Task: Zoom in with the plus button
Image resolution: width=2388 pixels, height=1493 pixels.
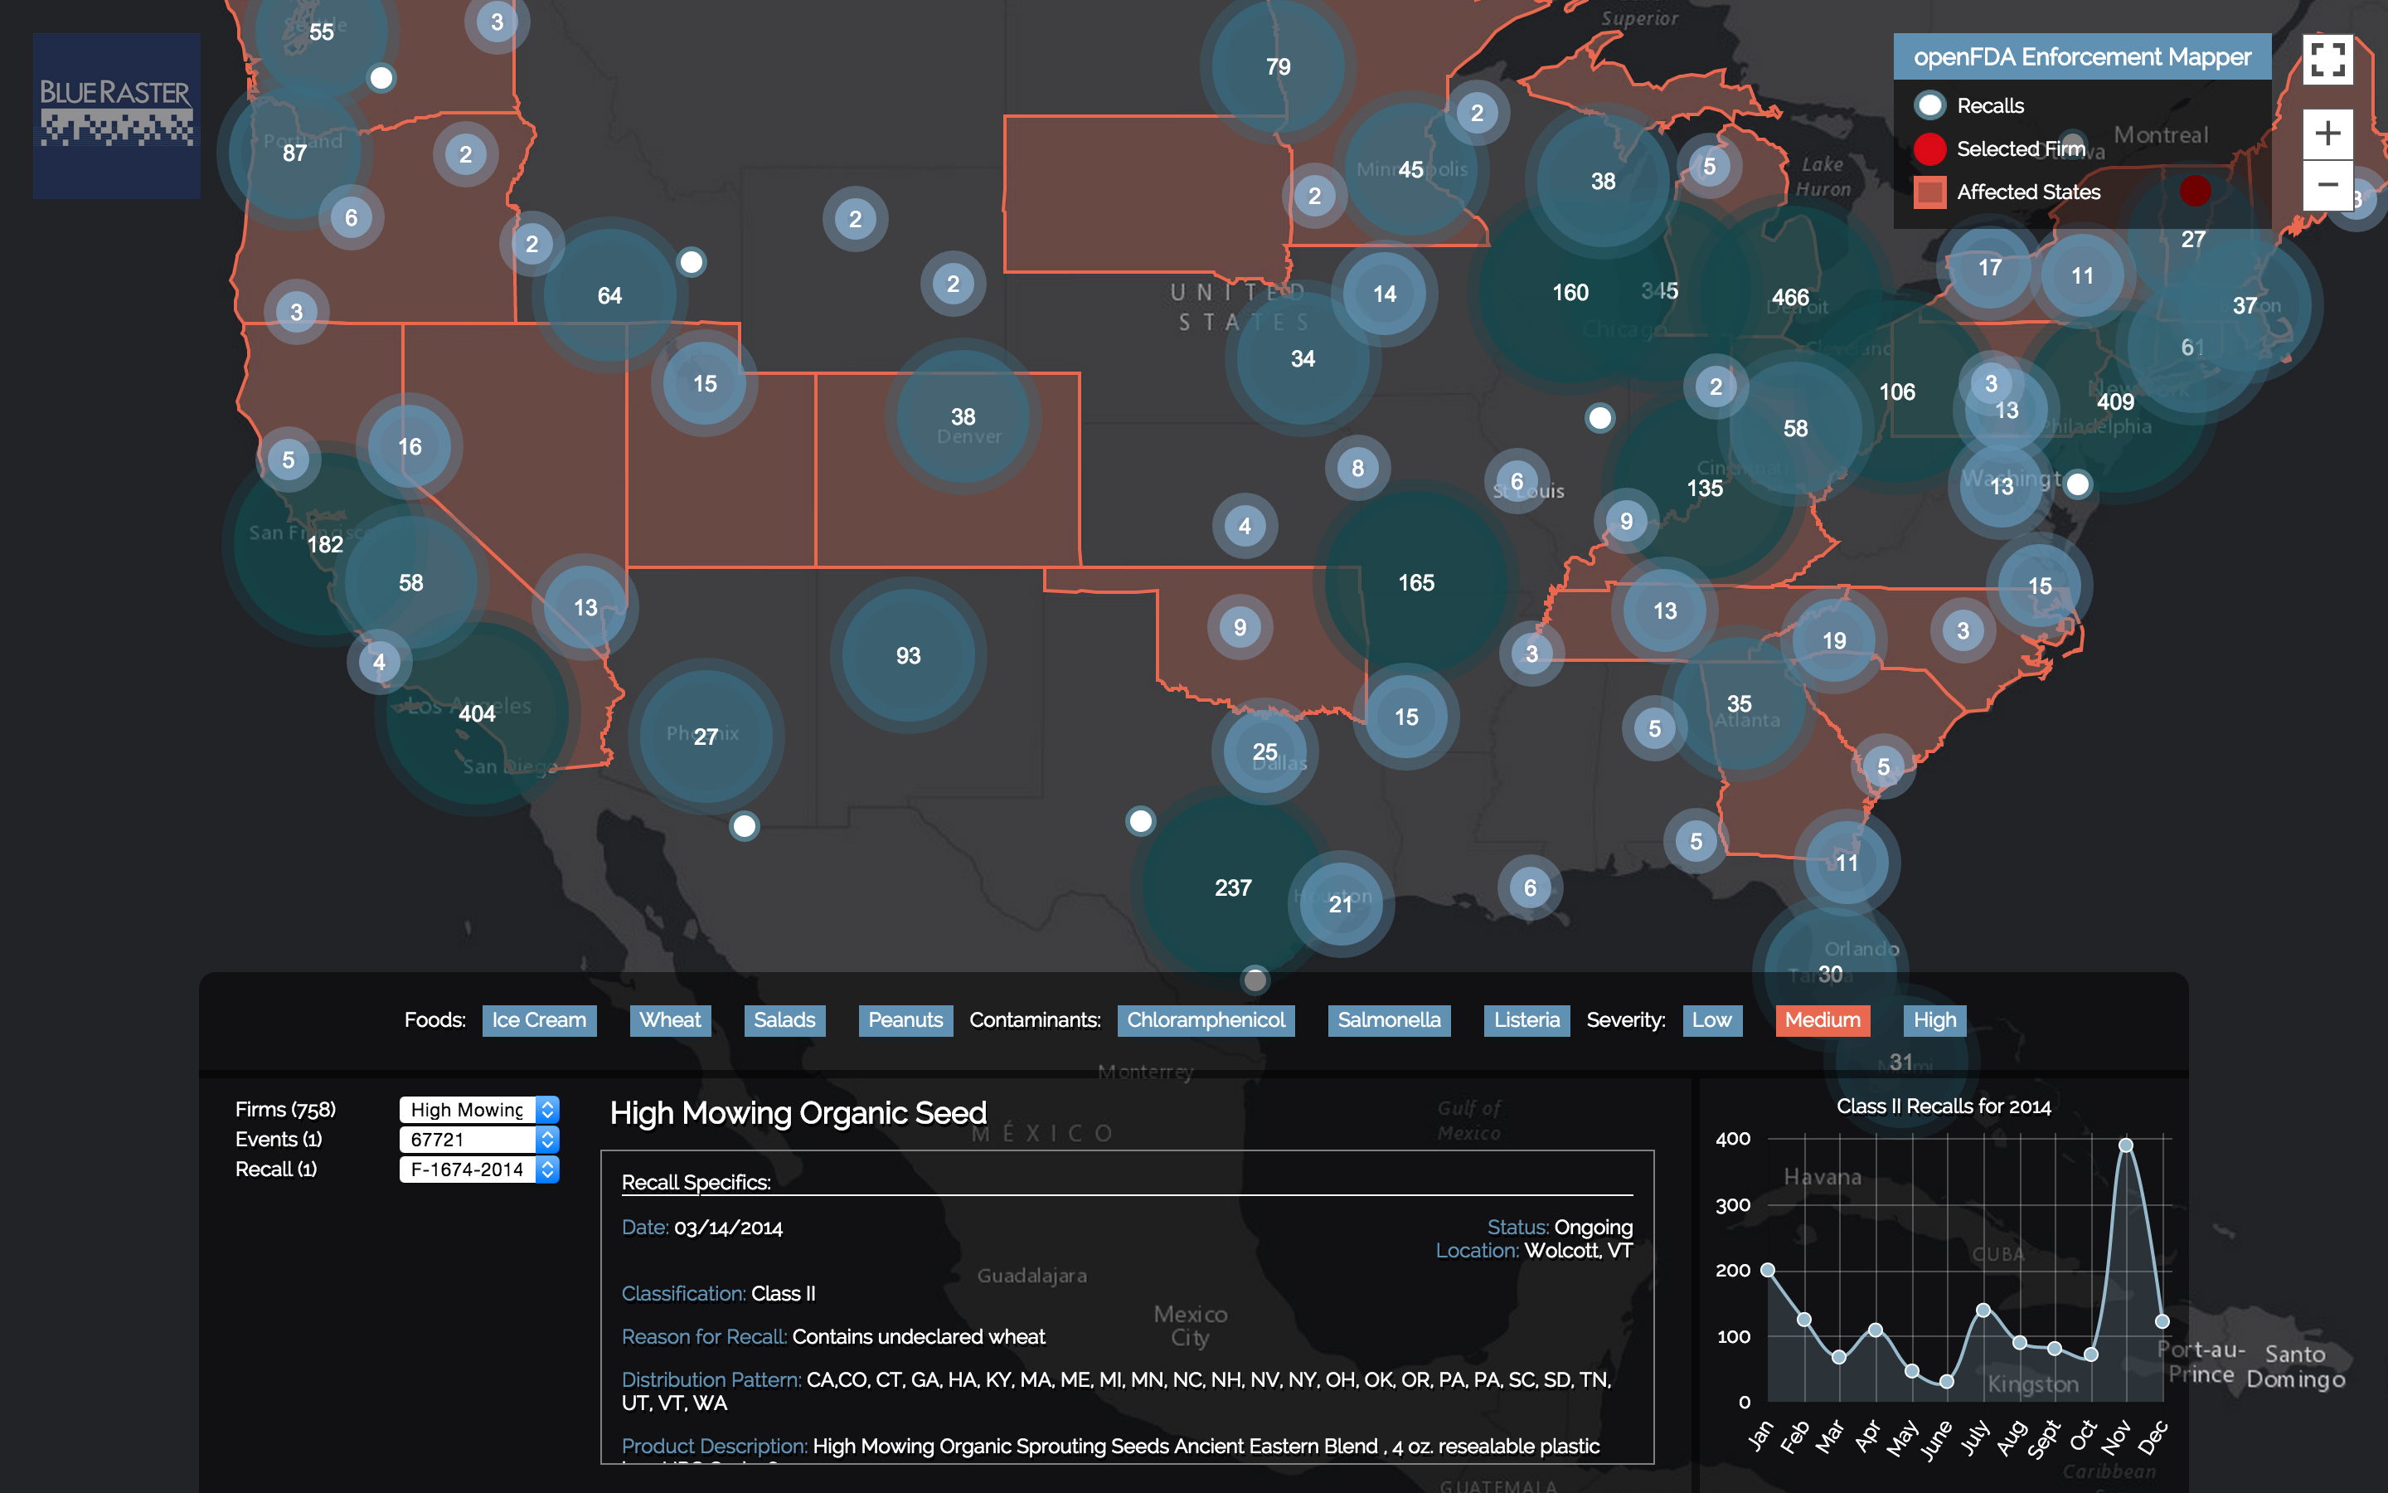Action: tap(2327, 134)
